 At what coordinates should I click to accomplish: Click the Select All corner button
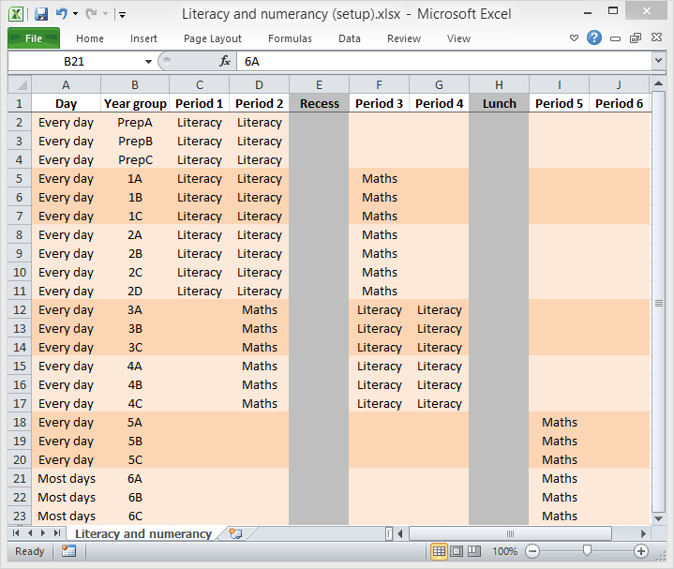(x=20, y=84)
